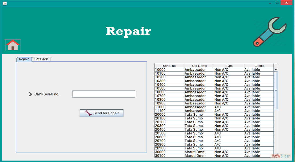Viewport: 295px width, 162px height.
Task: Maximize the application window
Action: 277,3
